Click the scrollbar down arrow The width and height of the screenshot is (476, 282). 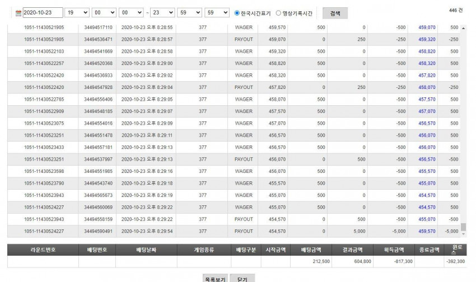[x=463, y=234]
